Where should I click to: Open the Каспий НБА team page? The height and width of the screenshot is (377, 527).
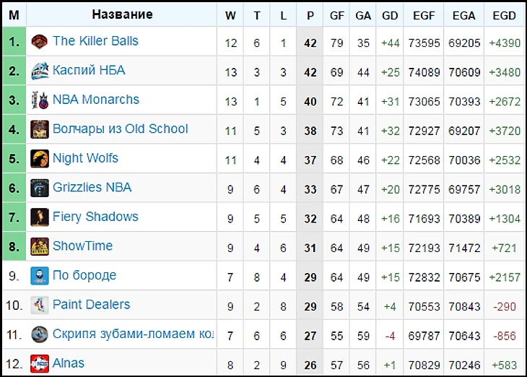89,70
